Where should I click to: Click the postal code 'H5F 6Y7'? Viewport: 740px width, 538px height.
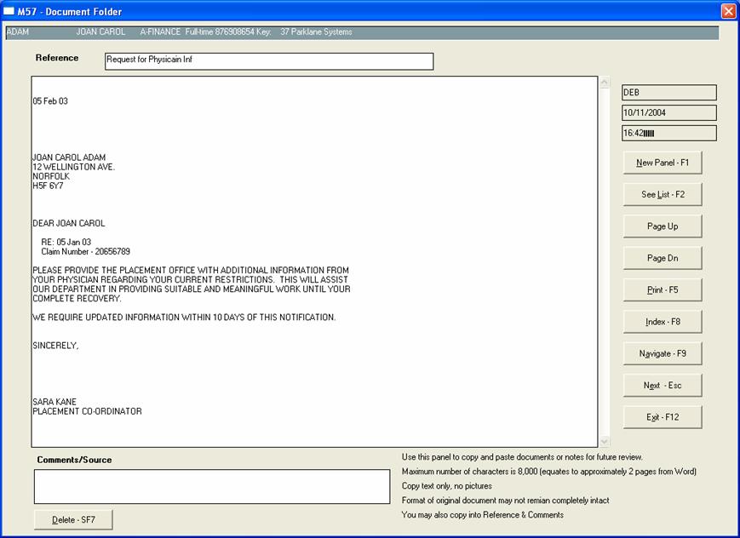coord(48,186)
